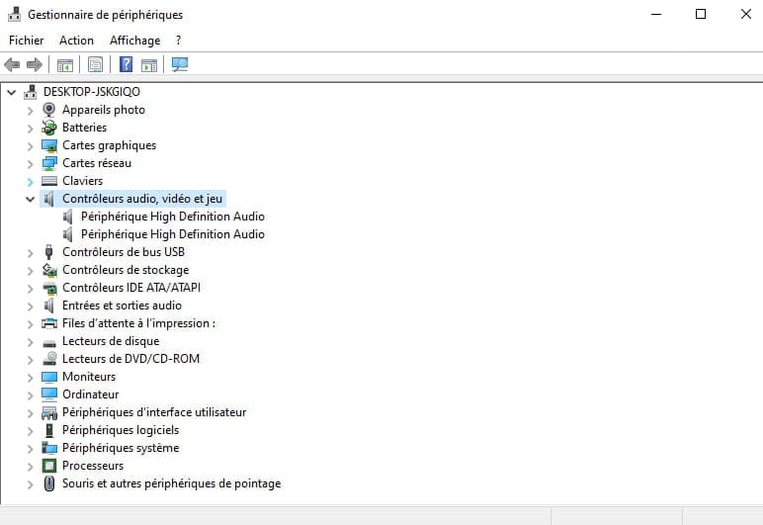Click the blue Help toolbar icon
Viewport: 763px width, 525px height.
[x=127, y=64]
